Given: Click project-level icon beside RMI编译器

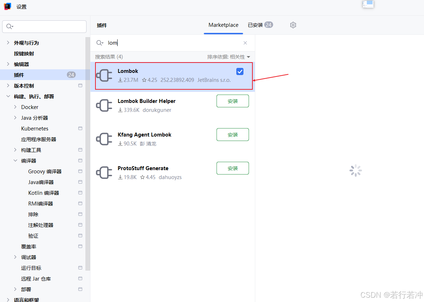Looking at the screenshot, I should (x=80, y=203).
